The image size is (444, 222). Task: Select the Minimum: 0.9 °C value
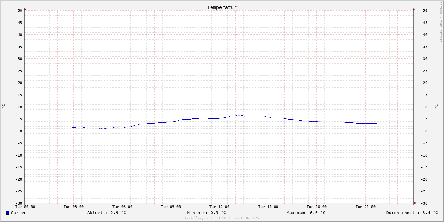[206, 213]
